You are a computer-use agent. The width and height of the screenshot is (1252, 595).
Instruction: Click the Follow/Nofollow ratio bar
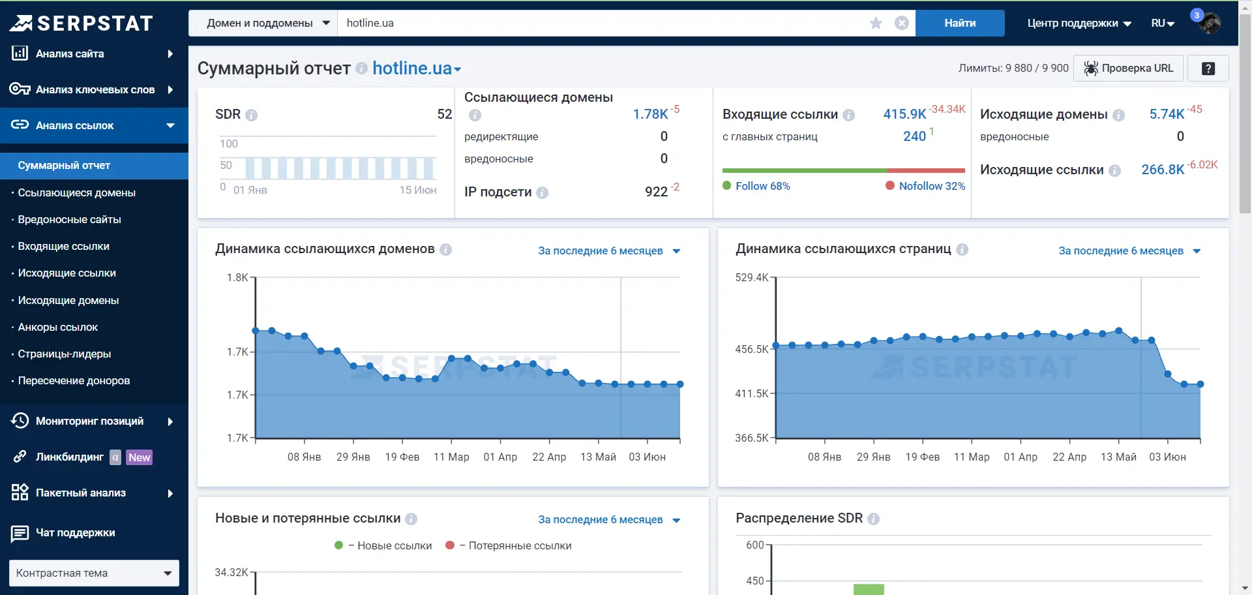[843, 171]
